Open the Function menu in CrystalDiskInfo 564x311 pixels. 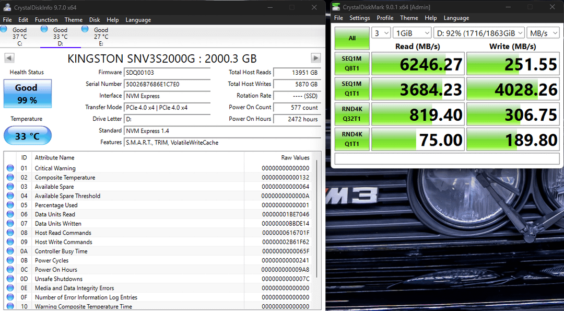click(46, 20)
